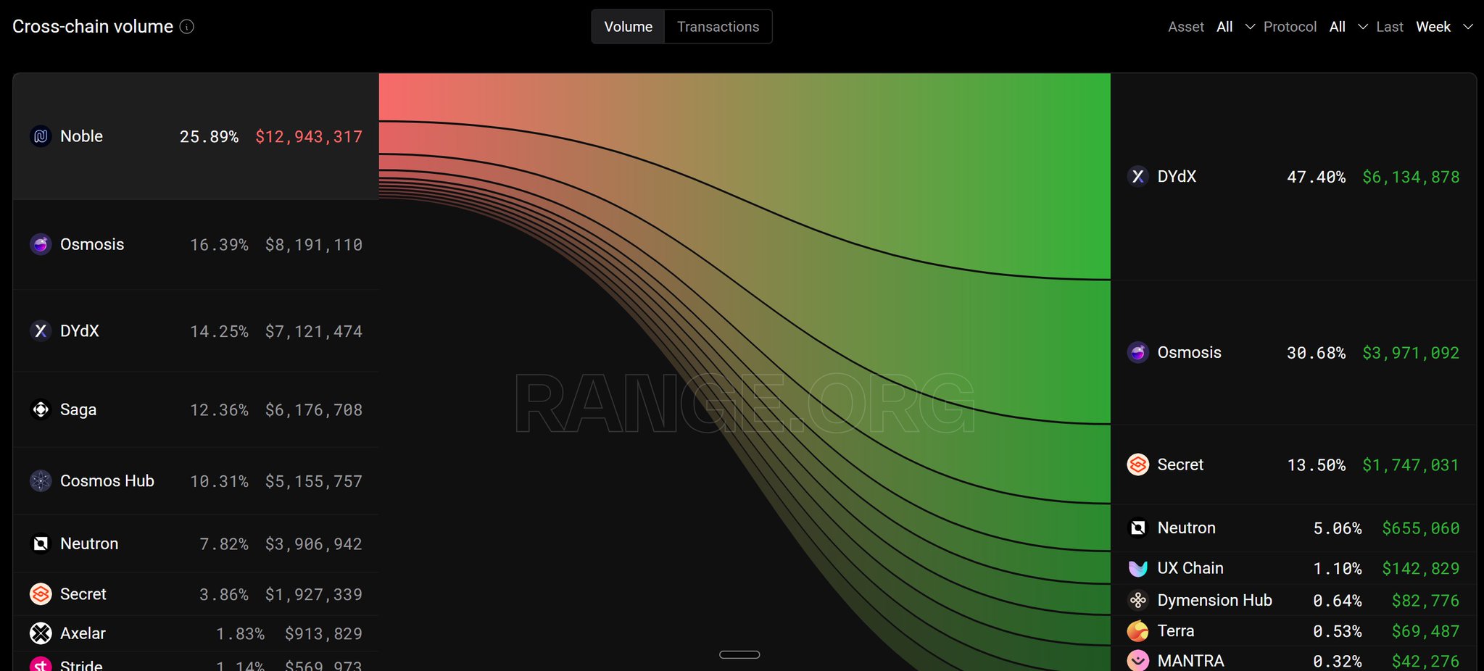
Task: Click the 47.40% share for DYdX
Action: click(1316, 177)
